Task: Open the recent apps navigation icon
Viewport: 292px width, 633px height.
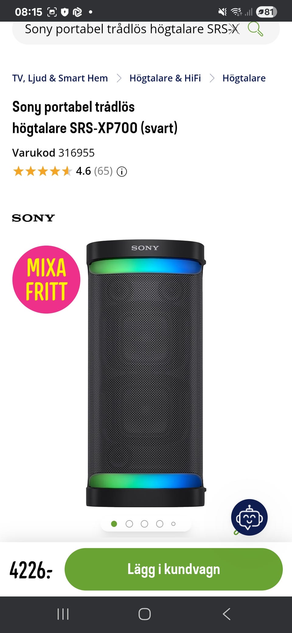Action: point(63,614)
